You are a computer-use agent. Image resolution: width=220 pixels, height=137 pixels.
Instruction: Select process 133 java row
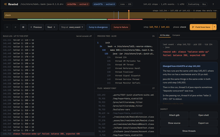tap(126, 54)
